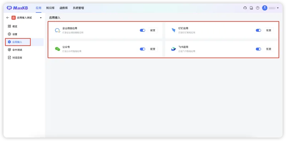Click the 应用接入 page heading

pyautogui.click(x=55, y=18)
